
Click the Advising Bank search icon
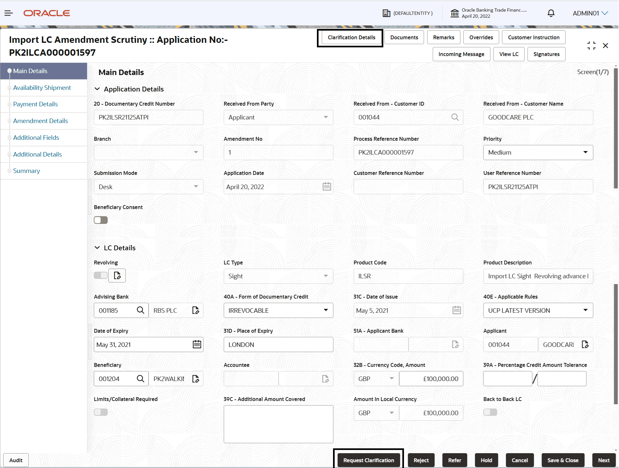[x=140, y=310]
